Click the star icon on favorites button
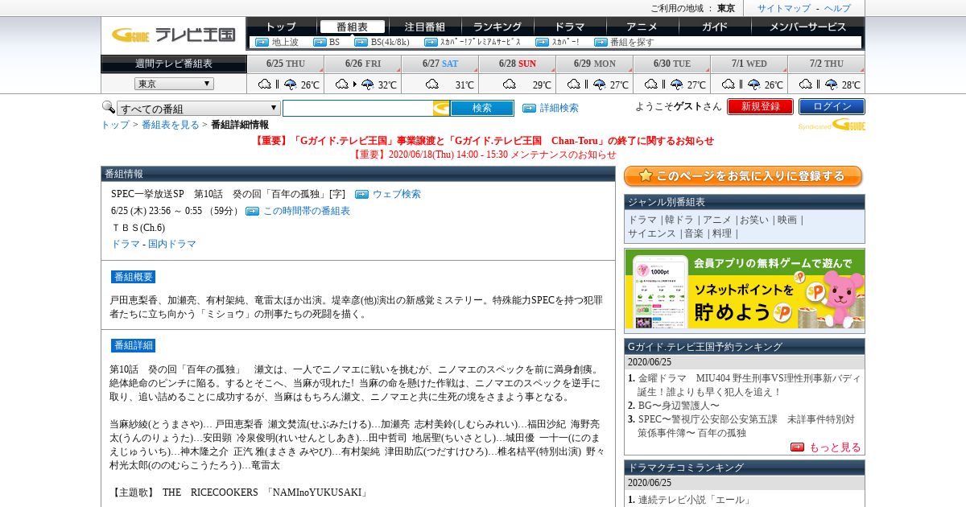This screenshot has height=507, width=966. pos(644,175)
